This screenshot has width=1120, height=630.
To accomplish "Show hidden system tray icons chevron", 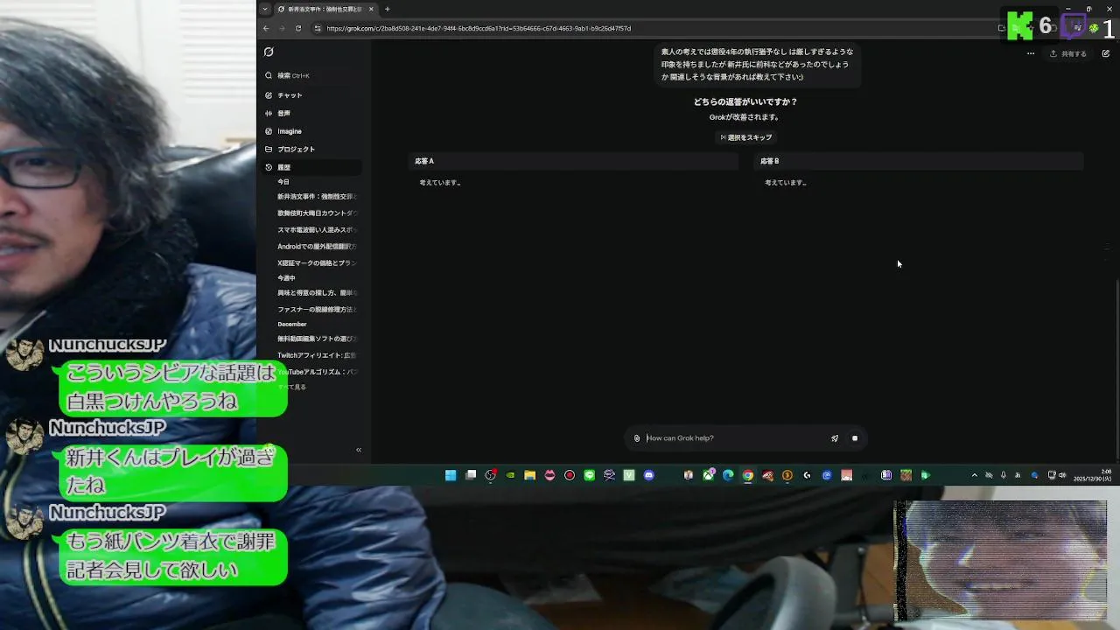I will 974,475.
